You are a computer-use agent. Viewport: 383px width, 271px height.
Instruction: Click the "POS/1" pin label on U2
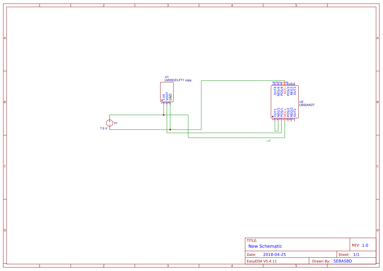point(282,112)
